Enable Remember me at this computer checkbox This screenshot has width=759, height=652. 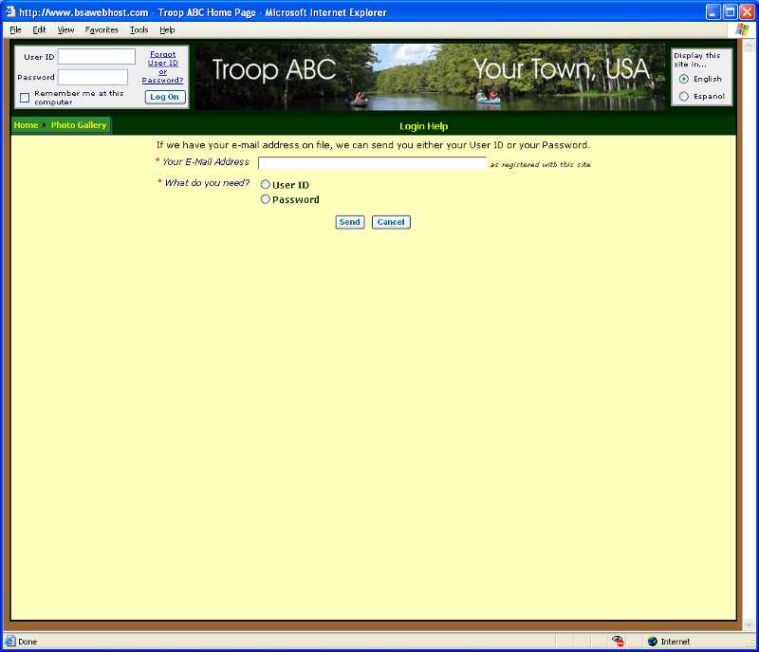(25, 98)
